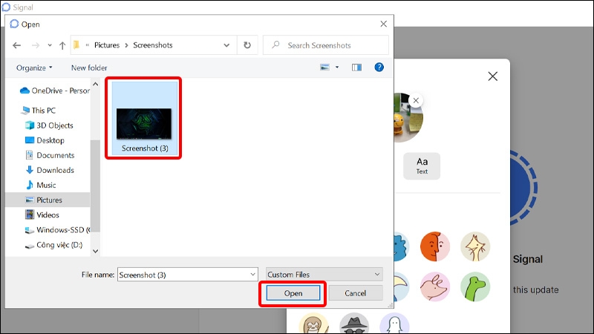Select OneDrive - Personal in navigation pane
This screenshot has width=594, height=334.
(x=54, y=91)
